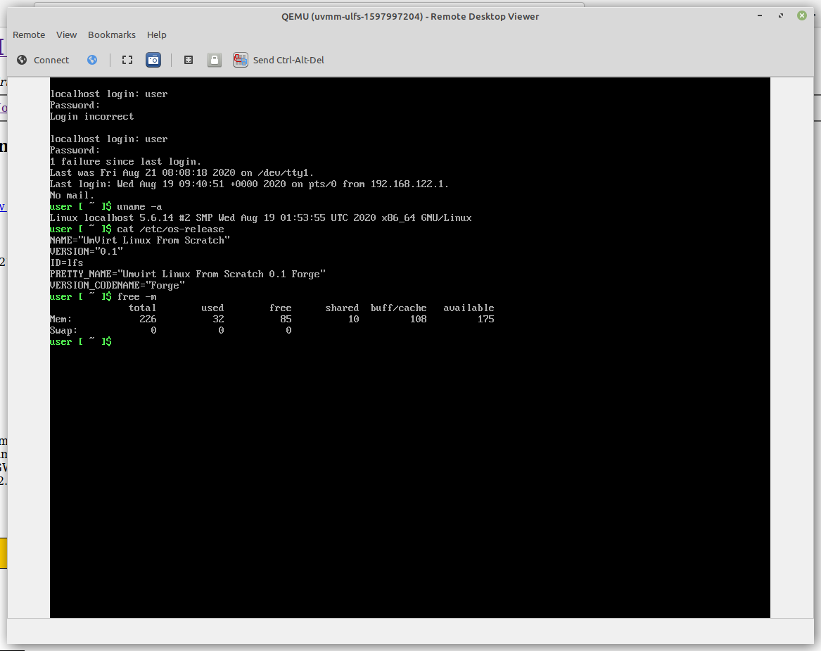This screenshot has width=821, height=651.
Task: Take a screenshot with the camera icon
Action: [153, 61]
